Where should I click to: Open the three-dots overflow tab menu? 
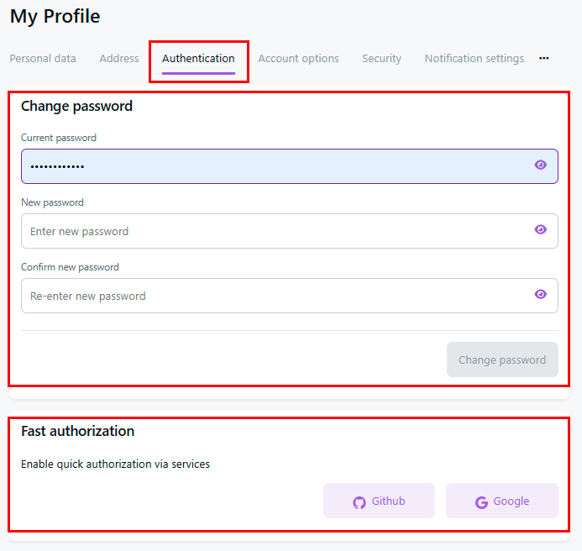[x=544, y=59]
